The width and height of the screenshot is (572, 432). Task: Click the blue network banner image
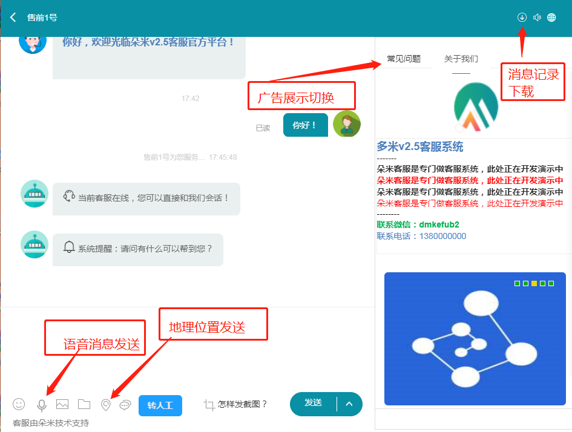tap(475, 339)
